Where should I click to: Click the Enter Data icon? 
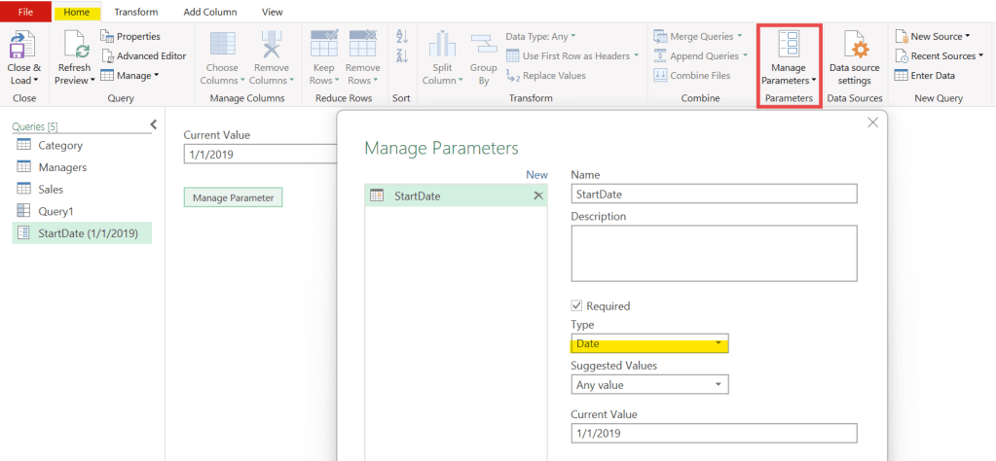tap(902, 75)
